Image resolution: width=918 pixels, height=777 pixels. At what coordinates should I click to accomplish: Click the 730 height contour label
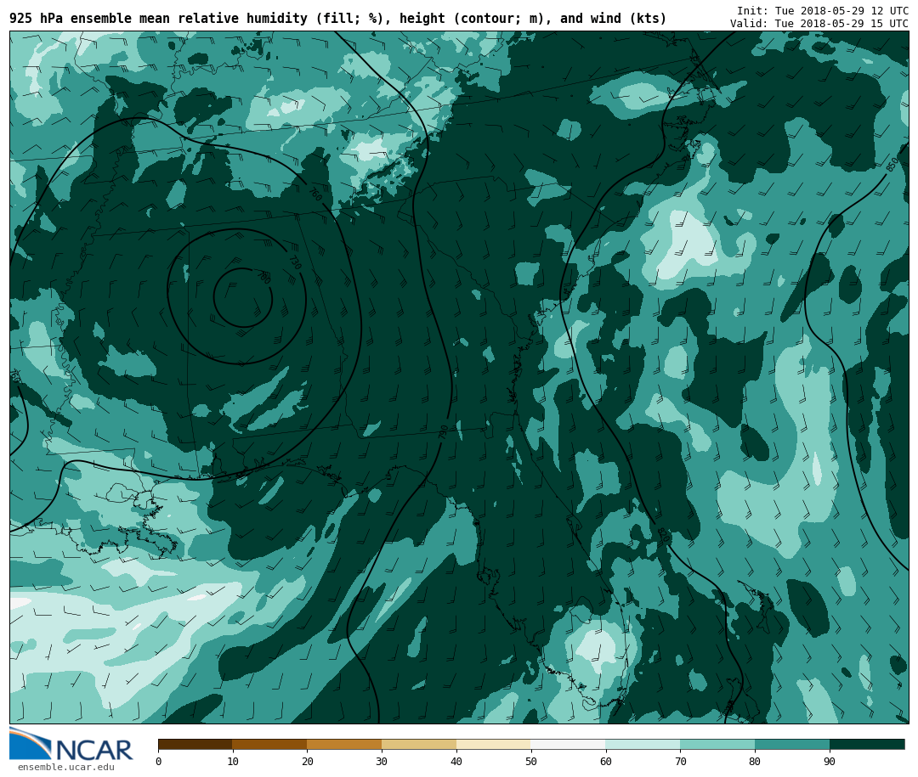pos(294,262)
